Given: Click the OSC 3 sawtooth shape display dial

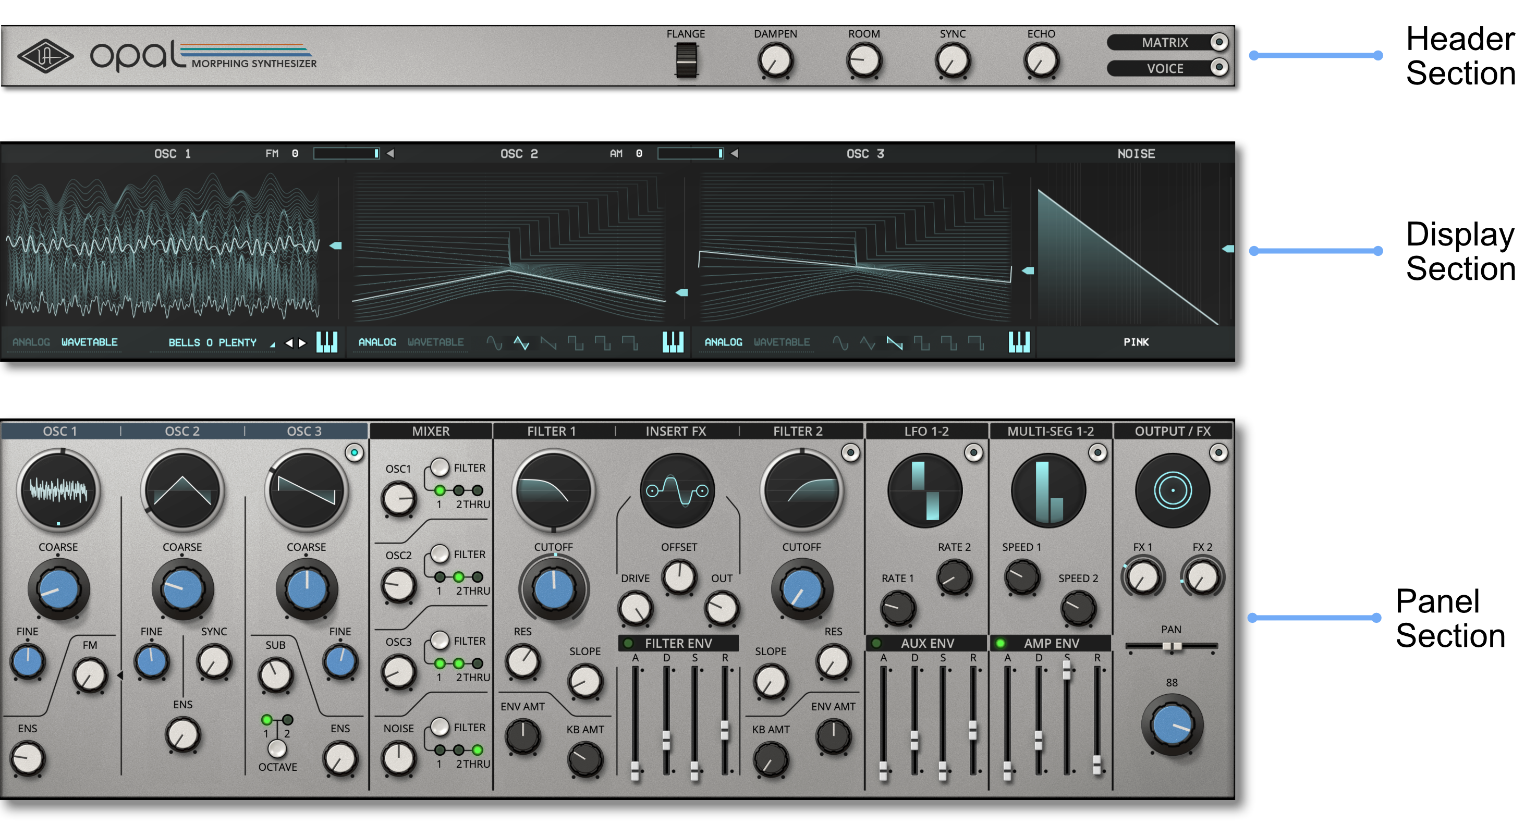Looking at the screenshot, I should pyautogui.click(x=307, y=490).
